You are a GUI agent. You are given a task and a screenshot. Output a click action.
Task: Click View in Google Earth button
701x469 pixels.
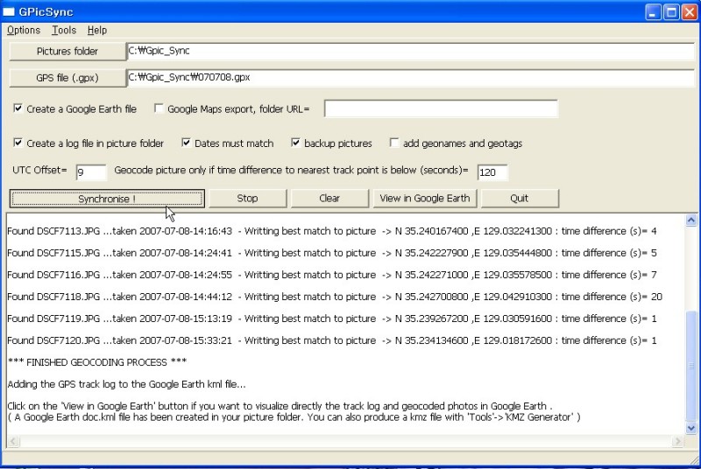tap(425, 198)
